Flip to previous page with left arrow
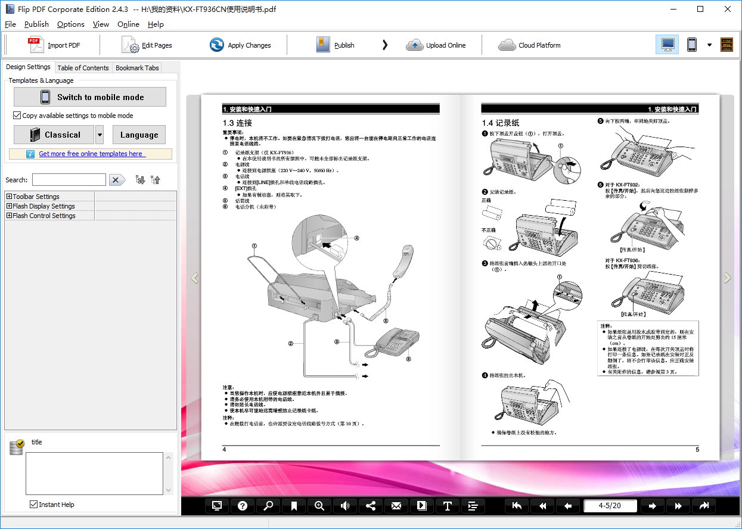This screenshot has width=742, height=529. pyautogui.click(x=194, y=278)
